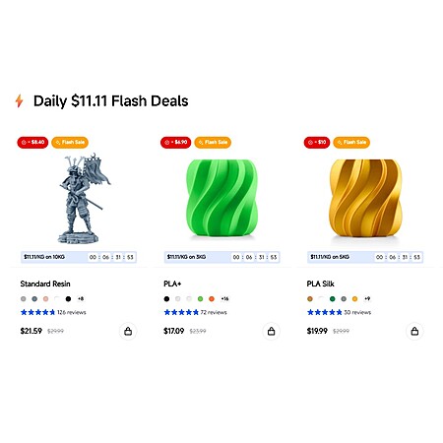Expand +16 more colors for PLA+
The height and width of the screenshot is (443, 443).
(x=224, y=299)
